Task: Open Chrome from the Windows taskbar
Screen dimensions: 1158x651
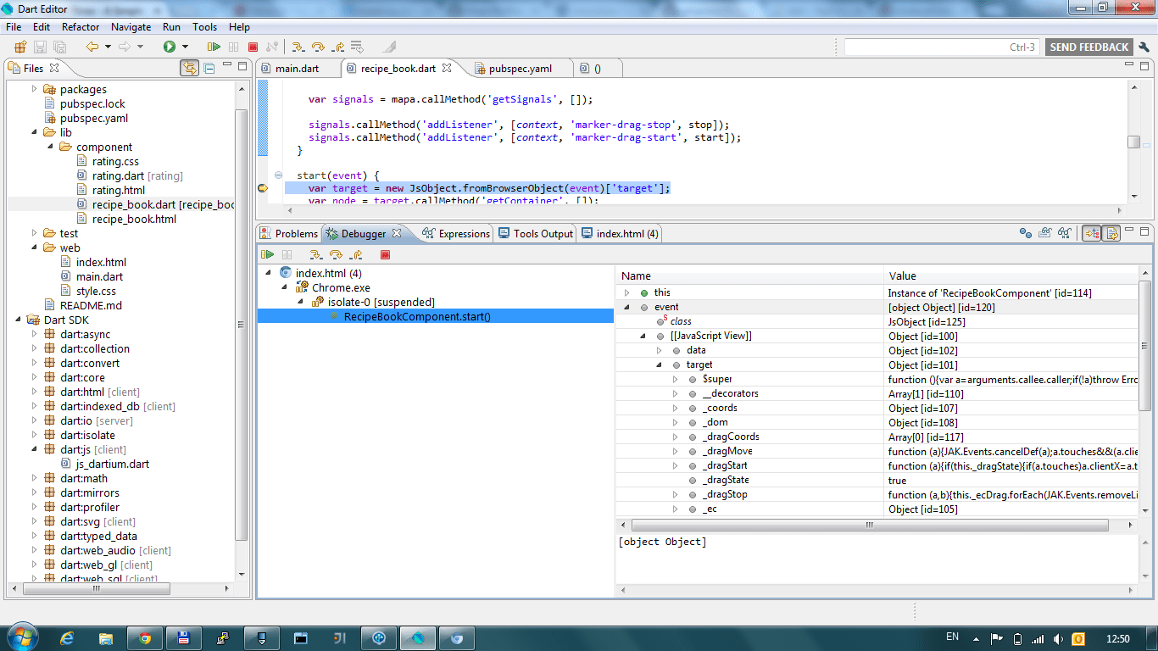Action: coord(144,637)
